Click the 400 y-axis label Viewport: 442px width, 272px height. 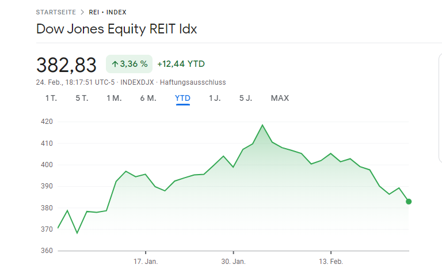tap(47, 165)
